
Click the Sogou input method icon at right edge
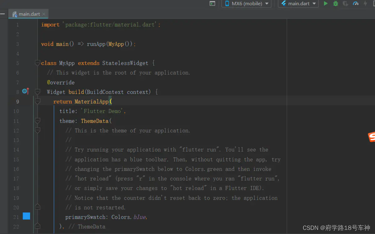[x=372, y=137]
